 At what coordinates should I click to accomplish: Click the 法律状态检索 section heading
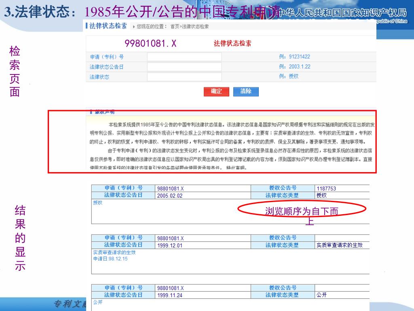pyautogui.click(x=108, y=26)
